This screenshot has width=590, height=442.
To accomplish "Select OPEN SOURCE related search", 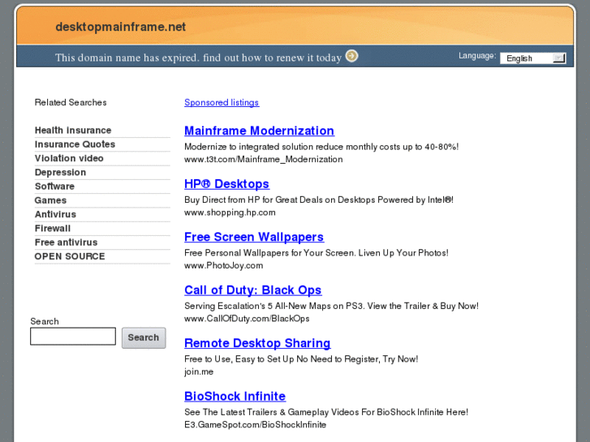I will point(70,256).
